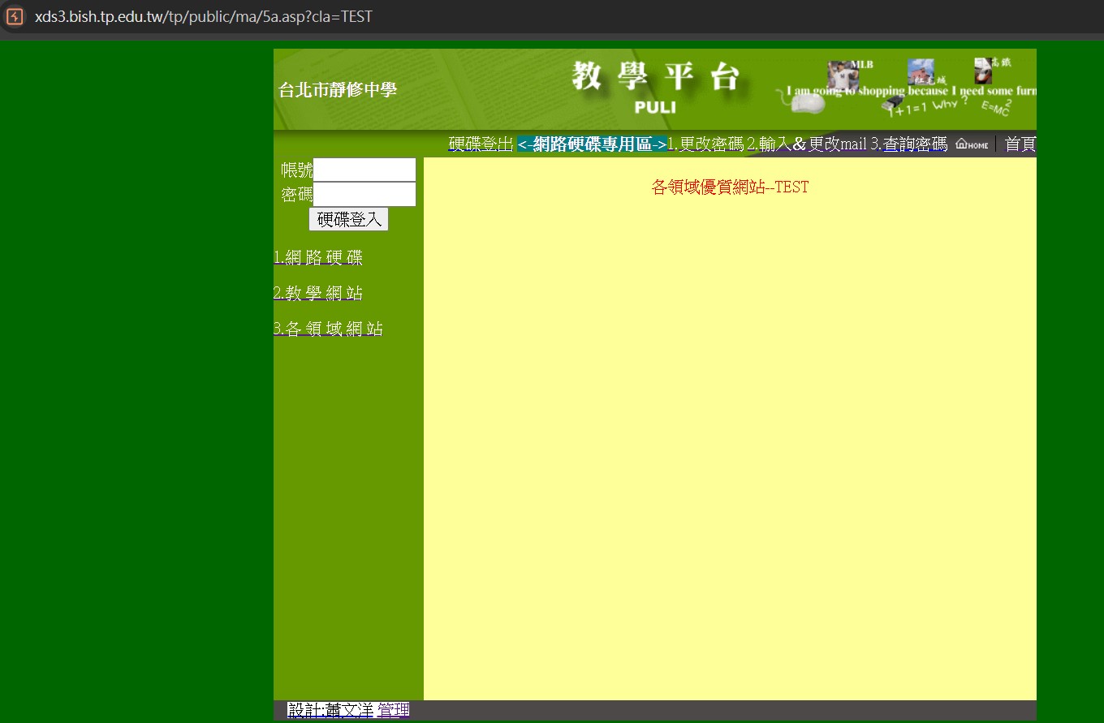Open the 3.各領域網站 link
This screenshot has width=1104, height=723.
(x=328, y=329)
